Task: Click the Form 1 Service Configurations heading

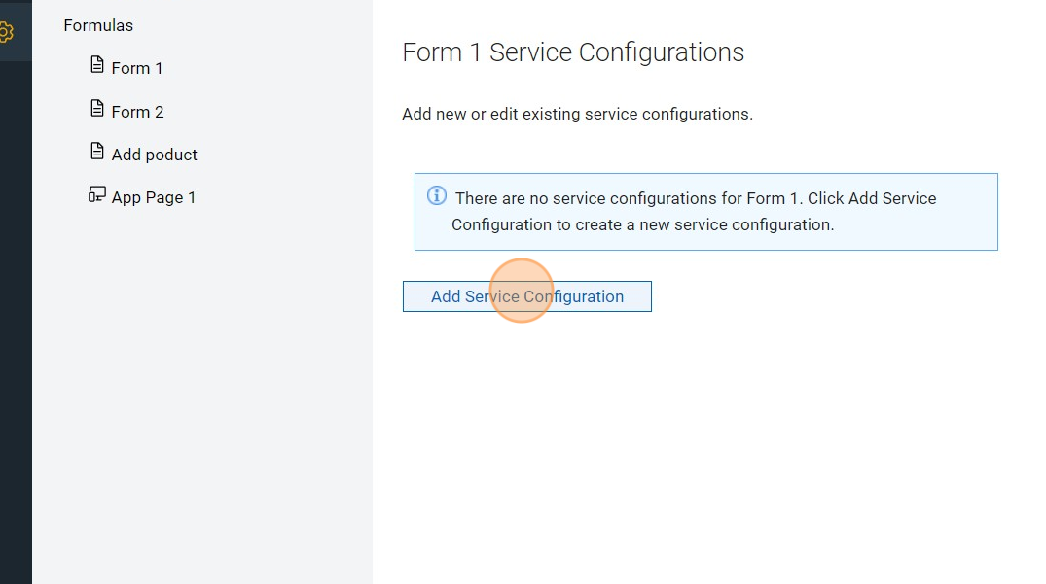Action: click(573, 52)
